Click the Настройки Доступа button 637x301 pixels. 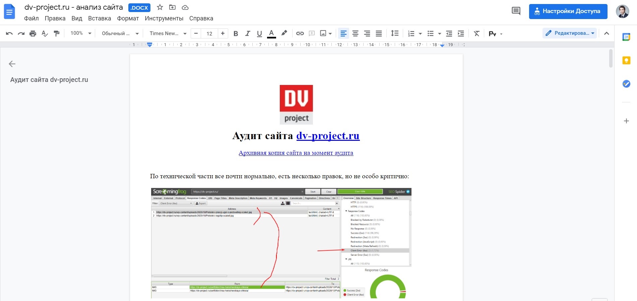pyautogui.click(x=568, y=11)
